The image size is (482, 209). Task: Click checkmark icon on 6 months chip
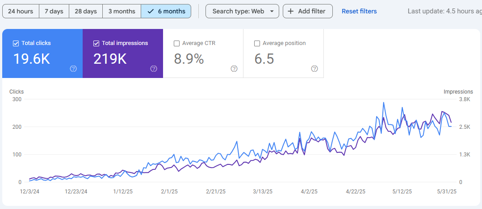(x=151, y=11)
